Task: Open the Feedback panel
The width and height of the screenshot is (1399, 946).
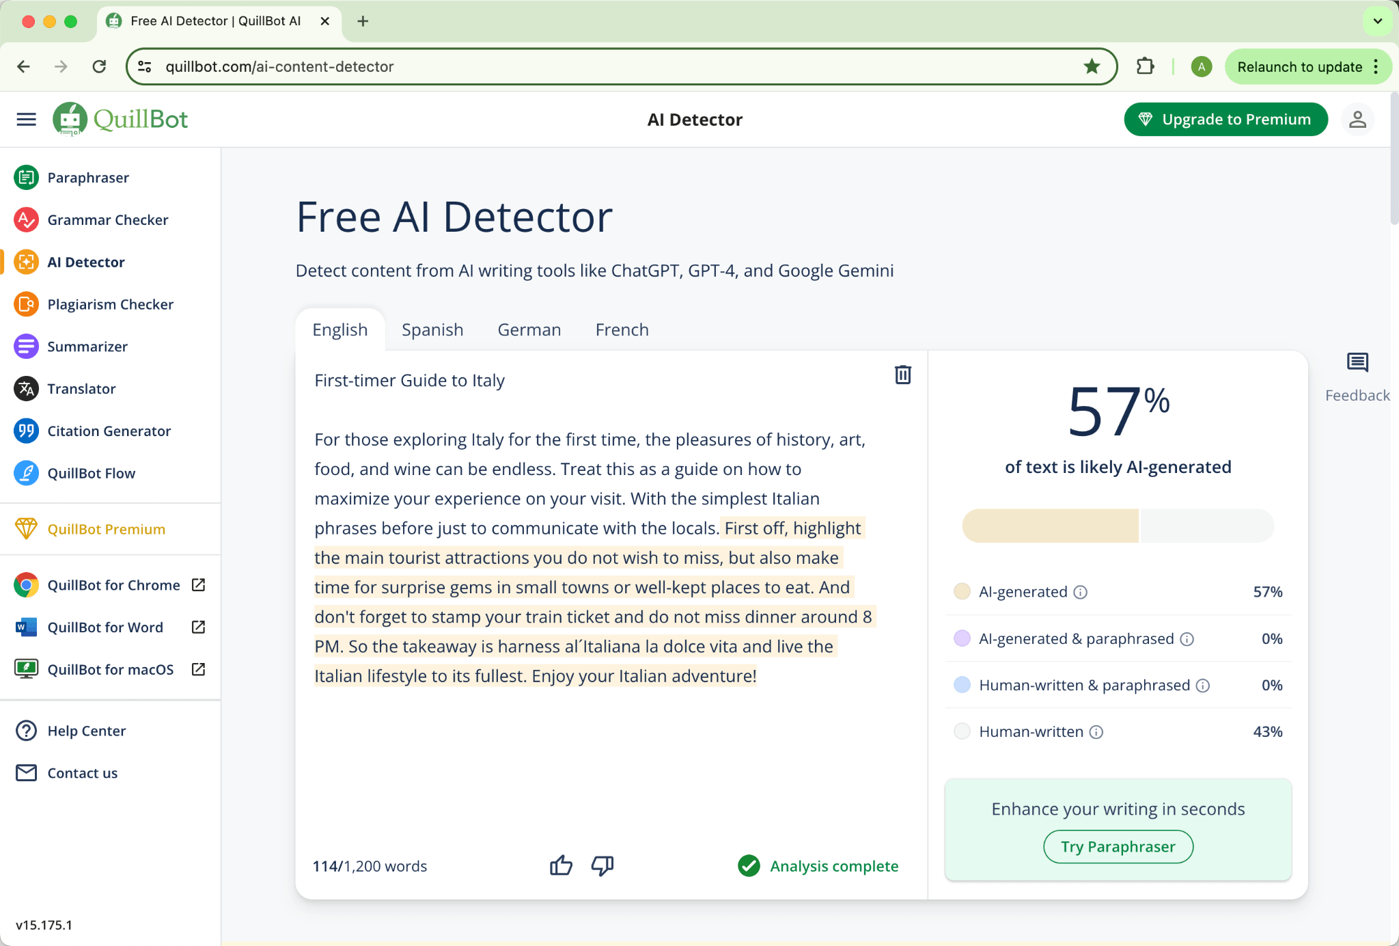Action: tap(1357, 377)
